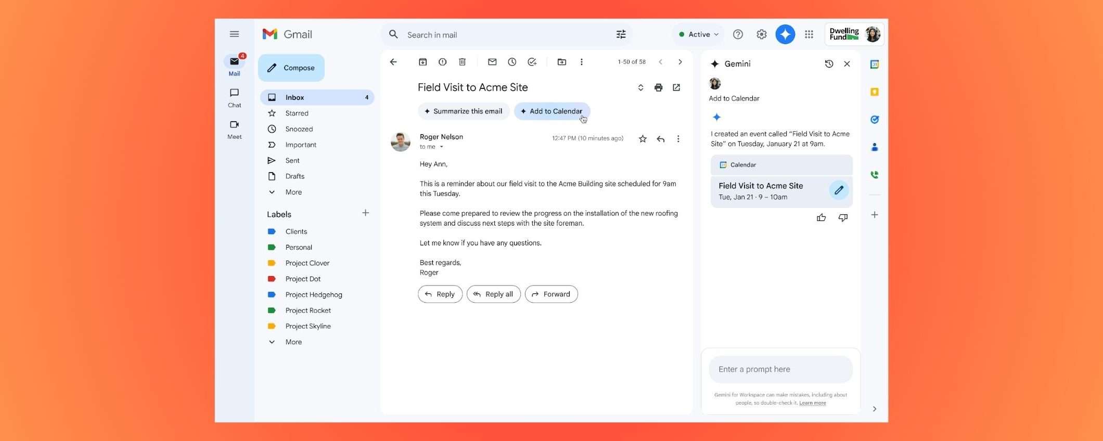Give the Gemini response a thumbs down

[x=843, y=218]
